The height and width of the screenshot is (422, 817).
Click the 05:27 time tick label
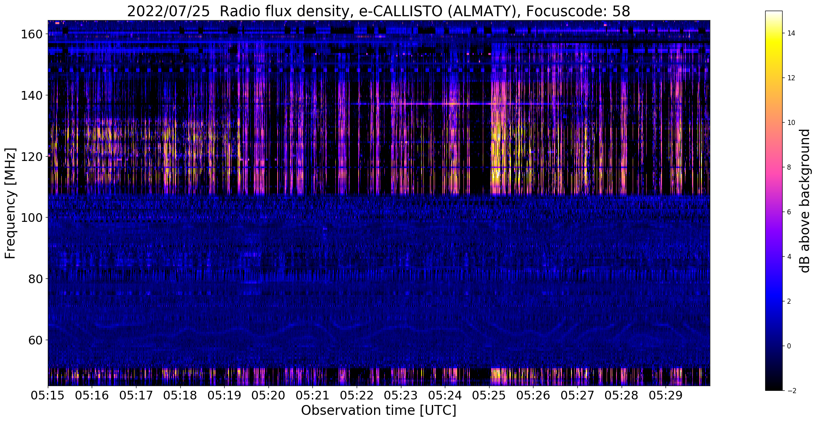point(577,396)
